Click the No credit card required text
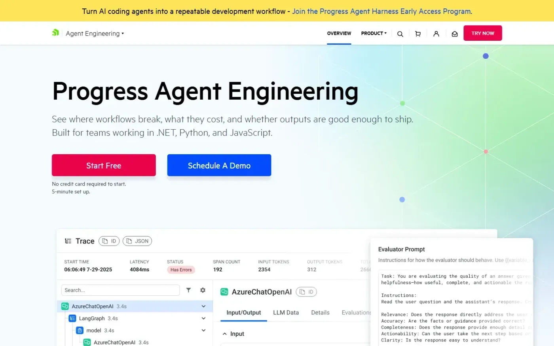 click(89, 184)
